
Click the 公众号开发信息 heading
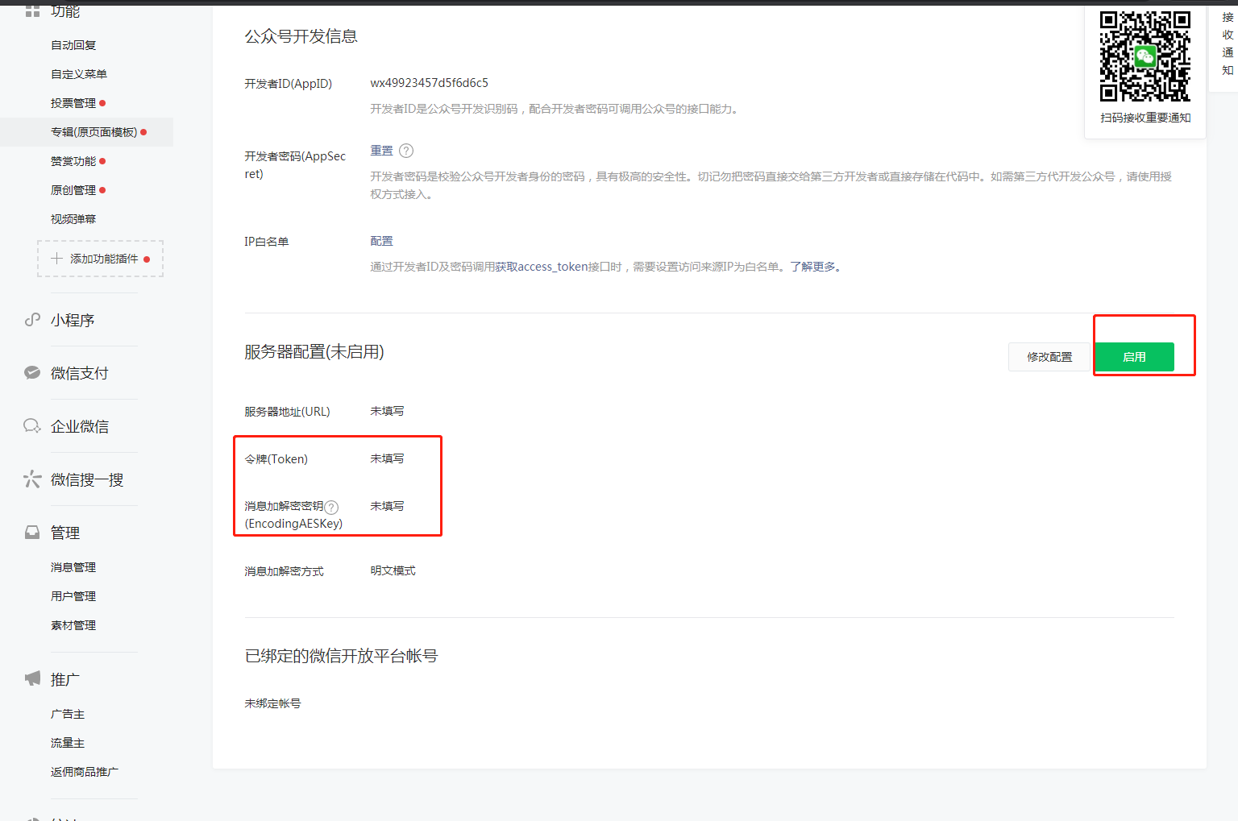(x=301, y=36)
